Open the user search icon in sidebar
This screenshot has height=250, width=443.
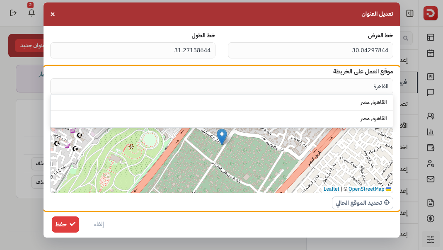[x=430, y=163]
